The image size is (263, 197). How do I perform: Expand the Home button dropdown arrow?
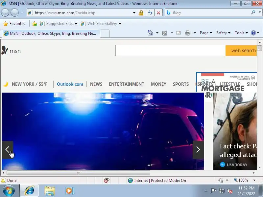[157, 33]
